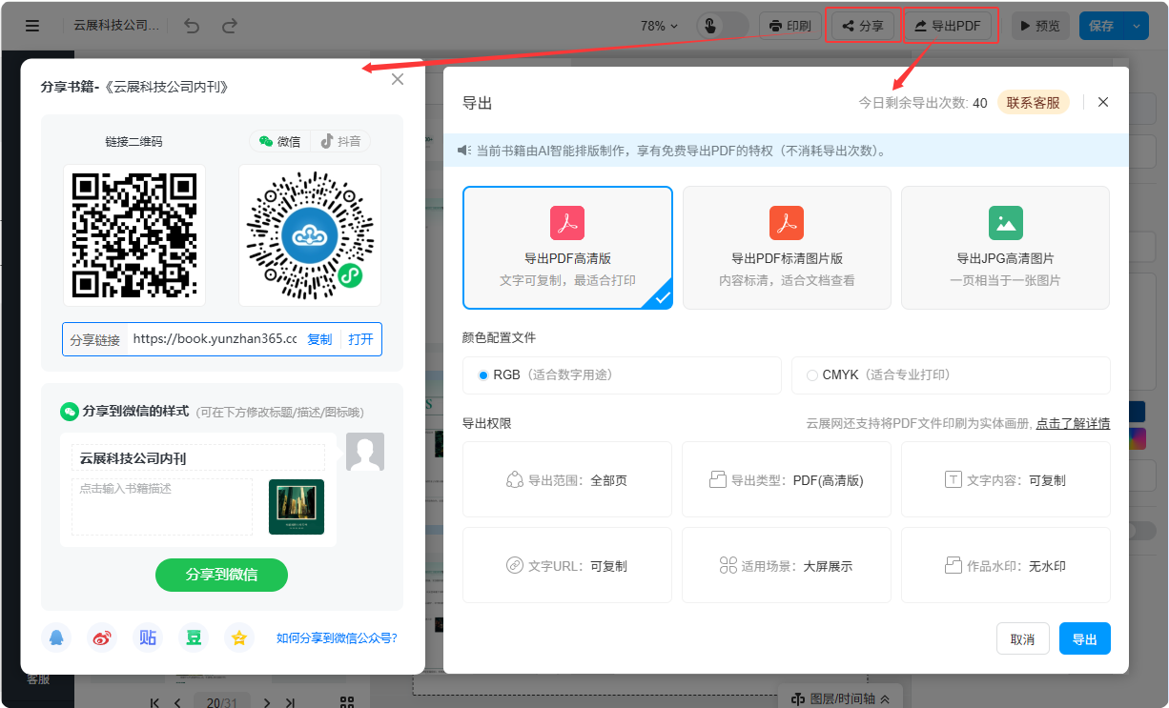Screen dimensions: 1169x708
Task: Switch to the Douyin QR tab
Action: pos(340,141)
